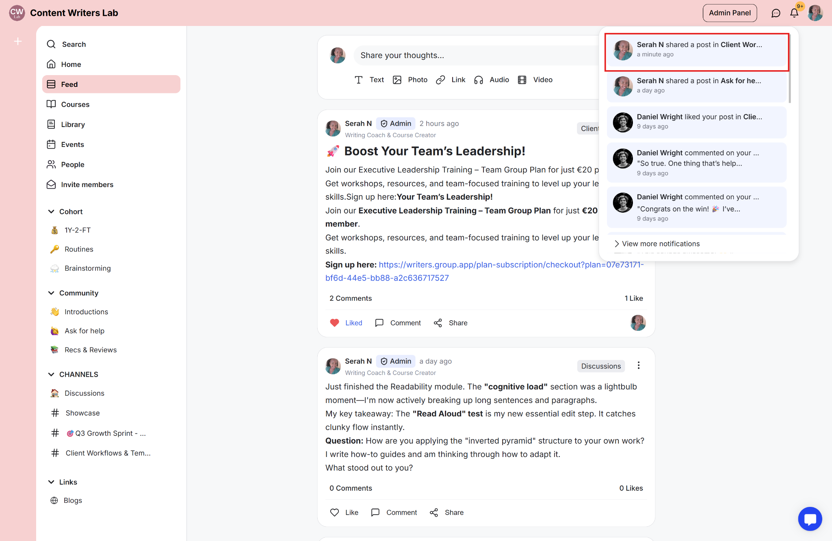Choose the Video post type icon
Screen dimensions: 832x541
click(x=522, y=80)
